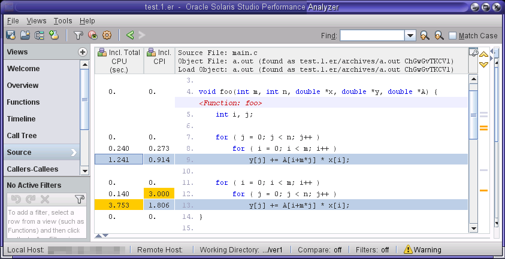Click the Compare: off status item
Image resolution: width=505 pixels, height=259 pixels.
pos(319,249)
